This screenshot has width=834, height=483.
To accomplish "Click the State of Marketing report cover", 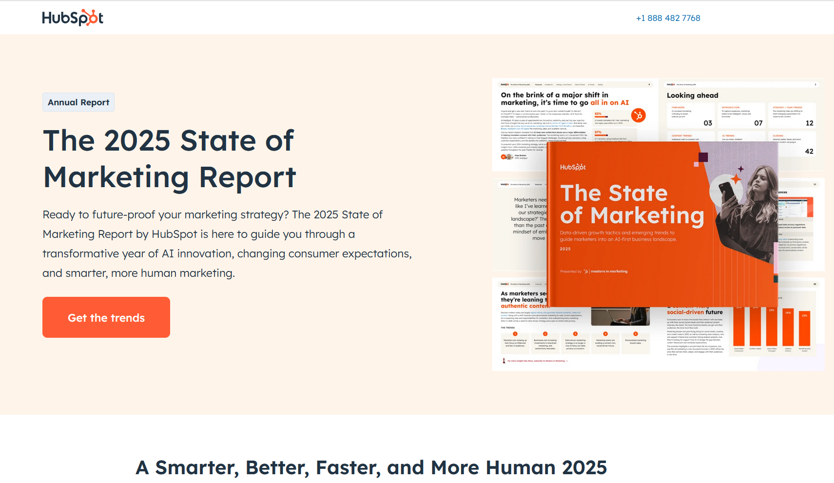I will tap(662, 224).
